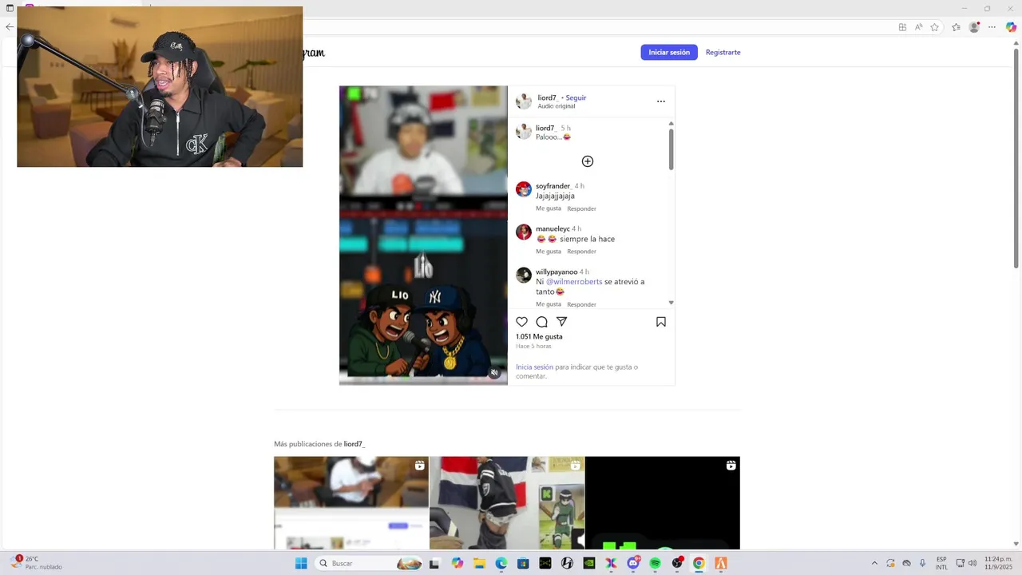
Task: Open read aloud icon in address bar
Action: 918,27
